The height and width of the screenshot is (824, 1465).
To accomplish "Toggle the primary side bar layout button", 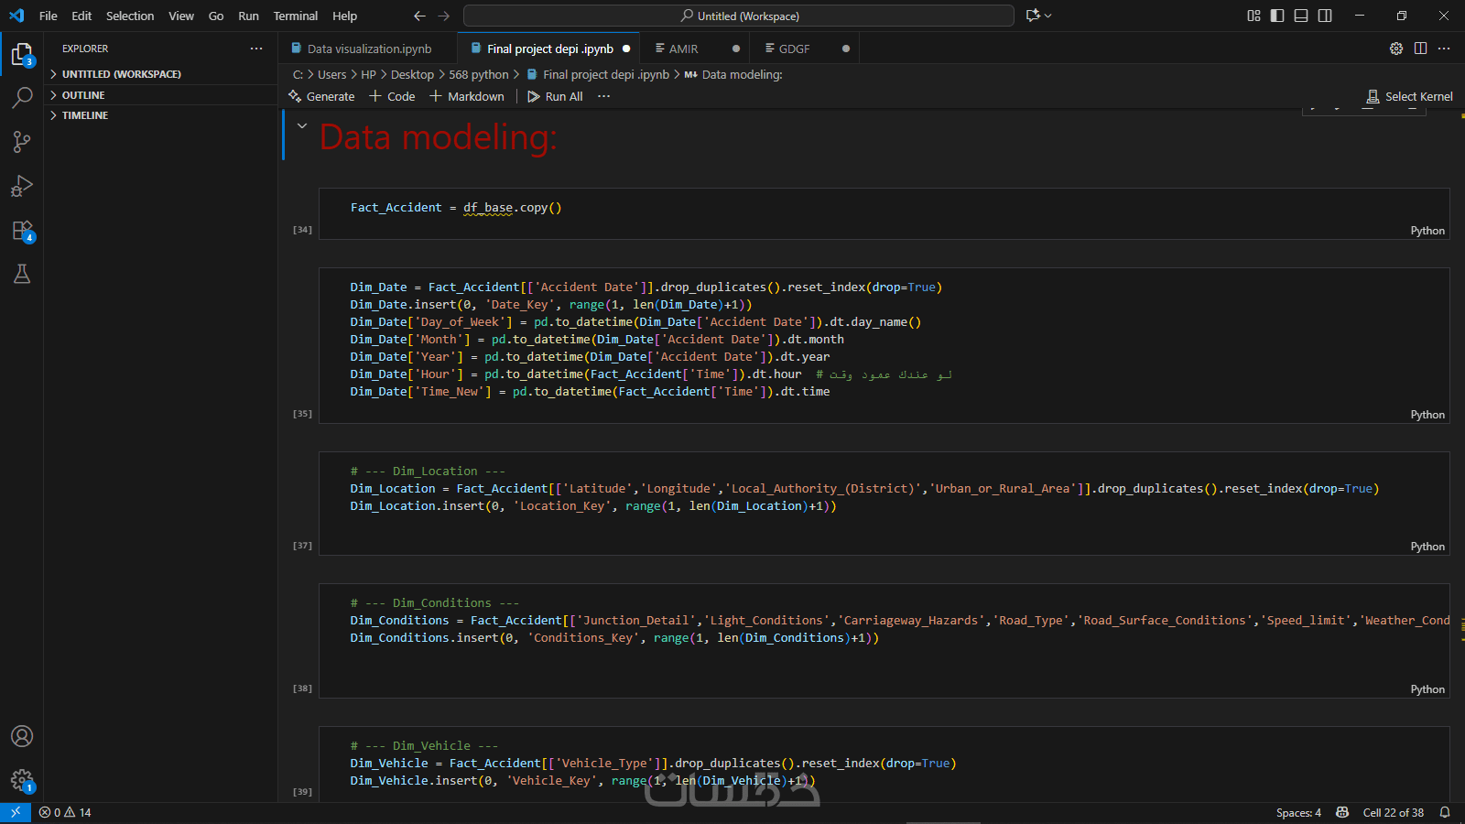I will (x=1277, y=16).
